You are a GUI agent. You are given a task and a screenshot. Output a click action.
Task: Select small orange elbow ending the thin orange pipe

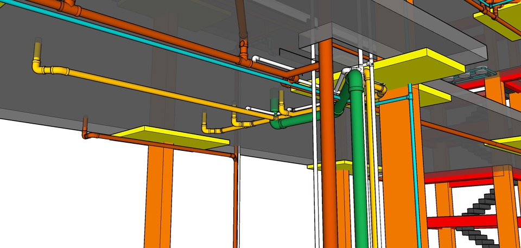pos(86,134)
